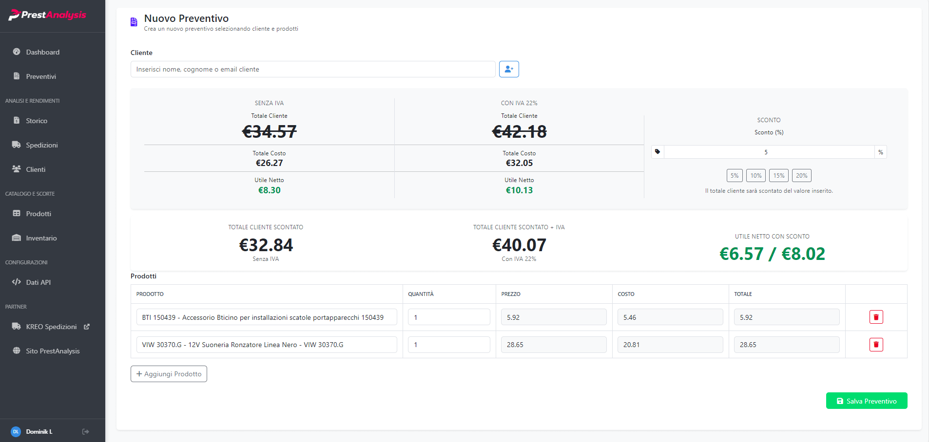Save the quote with Salva Preventivo
Screen dimensions: 929x442
coord(866,401)
